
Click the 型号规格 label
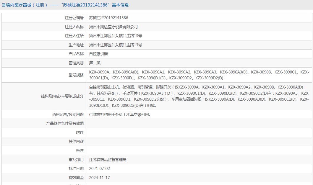click(76, 75)
